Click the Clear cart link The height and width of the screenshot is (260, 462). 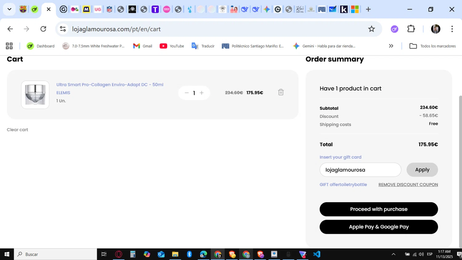point(18,130)
